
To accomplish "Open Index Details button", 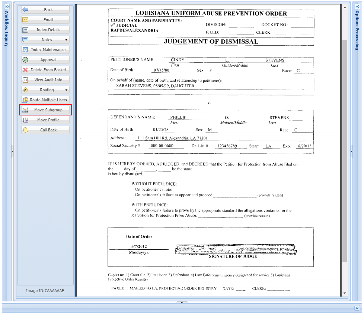I will tap(45, 30).
